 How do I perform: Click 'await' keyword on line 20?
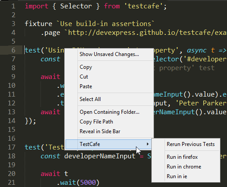click(51, 174)
